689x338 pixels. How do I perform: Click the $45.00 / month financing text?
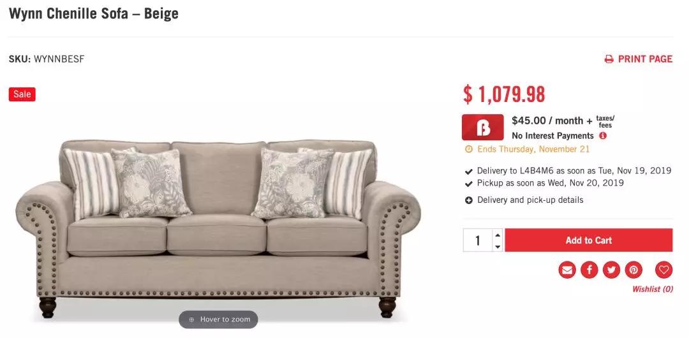[552, 121]
